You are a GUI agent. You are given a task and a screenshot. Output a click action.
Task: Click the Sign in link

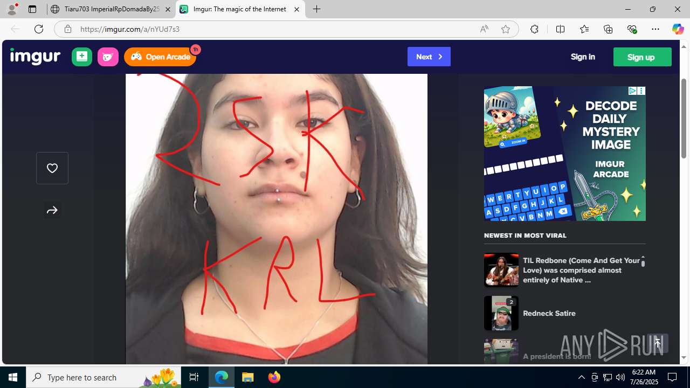(x=583, y=57)
